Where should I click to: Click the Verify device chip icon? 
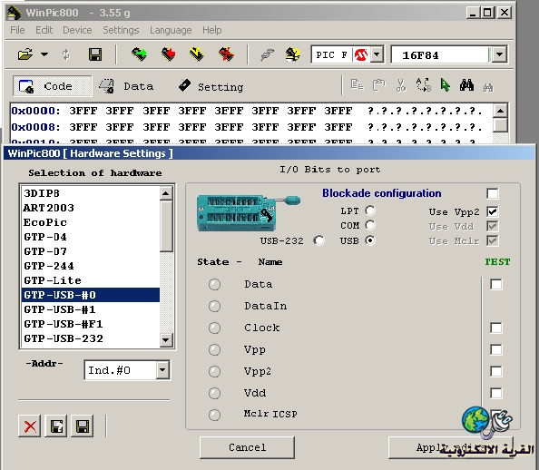click(x=197, y=54)
